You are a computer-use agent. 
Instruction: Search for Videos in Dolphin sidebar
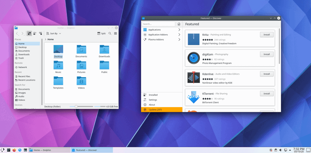coord(27,100)
